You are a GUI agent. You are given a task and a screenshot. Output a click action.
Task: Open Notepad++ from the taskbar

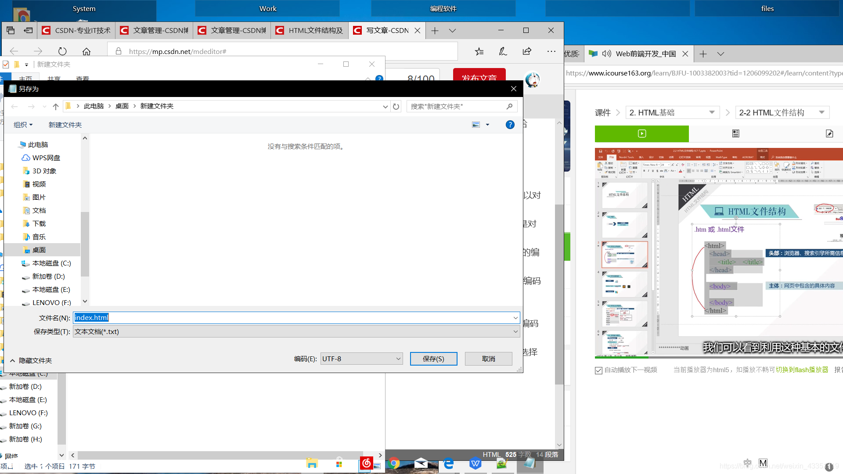click(x=501, y=463)
